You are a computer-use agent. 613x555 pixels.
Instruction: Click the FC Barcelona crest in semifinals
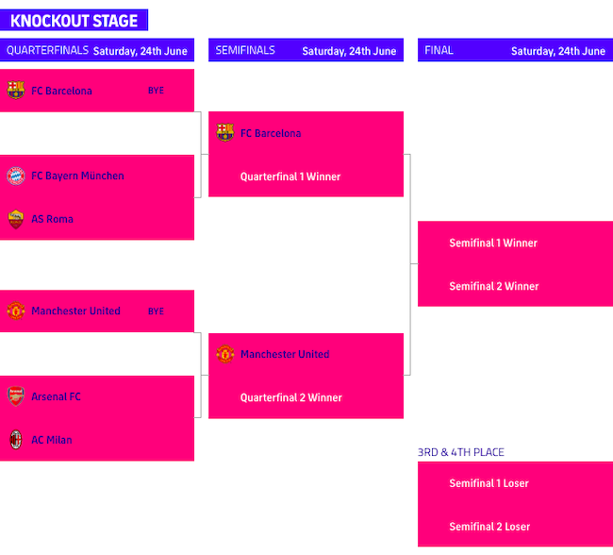pyautogui.click(x=224, y=133)
